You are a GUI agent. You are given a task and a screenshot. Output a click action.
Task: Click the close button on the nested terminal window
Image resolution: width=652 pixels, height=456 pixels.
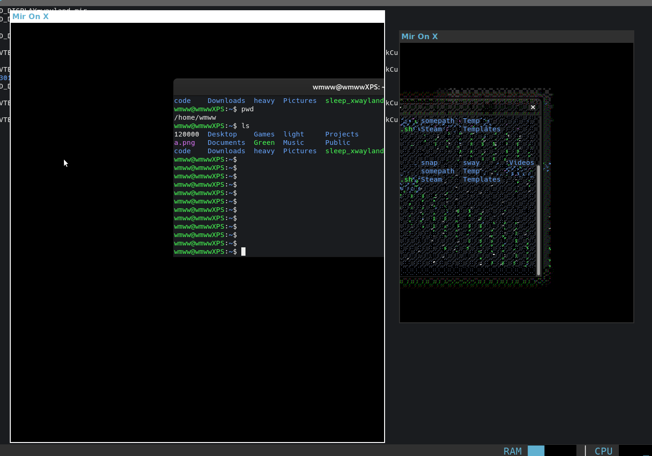533,107
